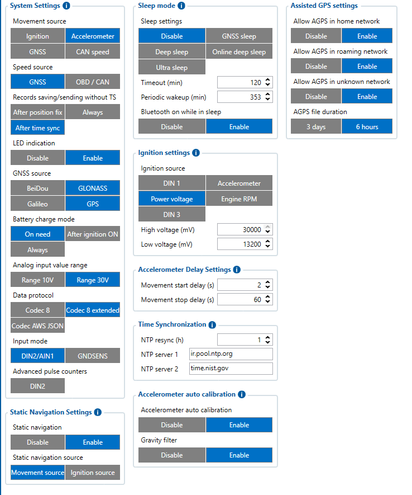This screenshot has width=412, height=495.
Task: Open Accelerometer auto calibration info icon
Action: (242, 394)
